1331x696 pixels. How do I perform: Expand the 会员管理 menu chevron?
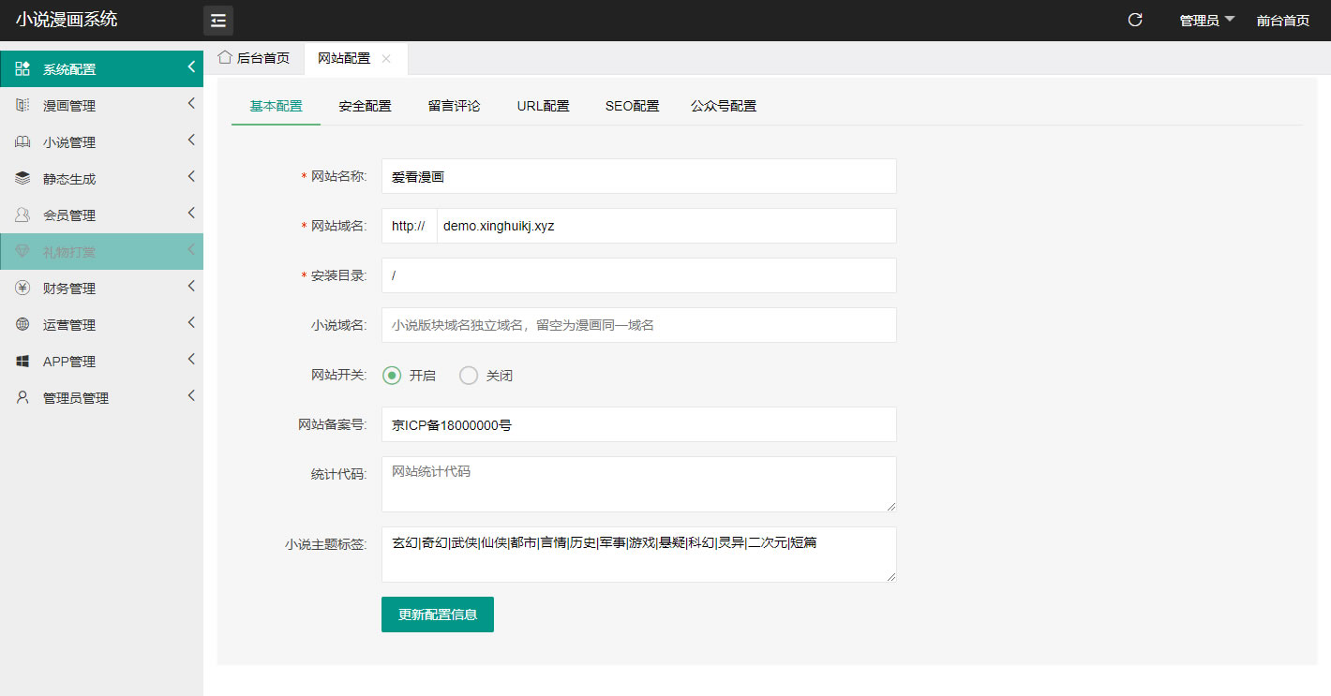(191, 213)
